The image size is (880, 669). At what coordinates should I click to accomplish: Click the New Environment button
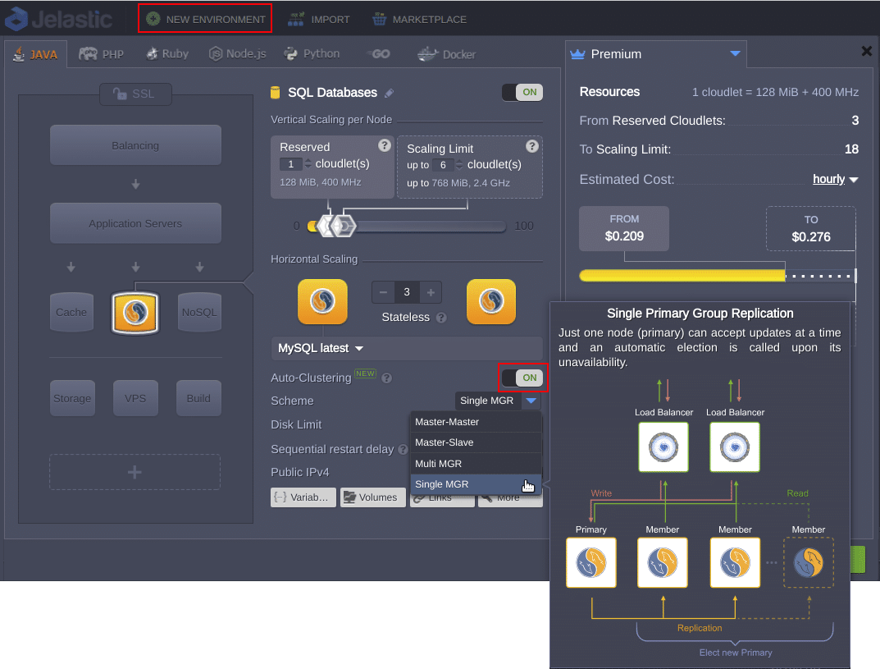point(205,19)
